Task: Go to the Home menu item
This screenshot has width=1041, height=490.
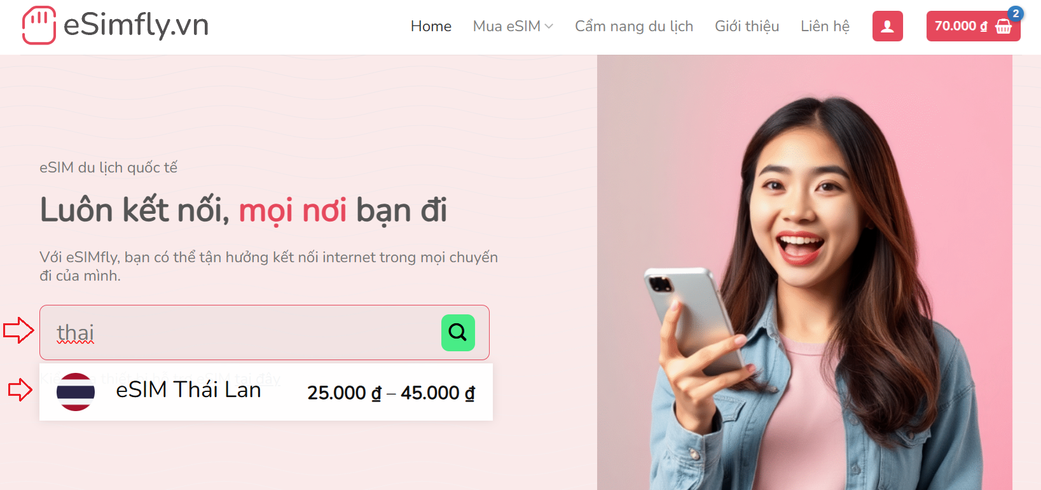Action: tap(431, 26)
